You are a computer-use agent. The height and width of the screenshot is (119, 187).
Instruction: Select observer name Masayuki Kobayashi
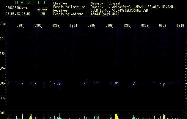107,3
